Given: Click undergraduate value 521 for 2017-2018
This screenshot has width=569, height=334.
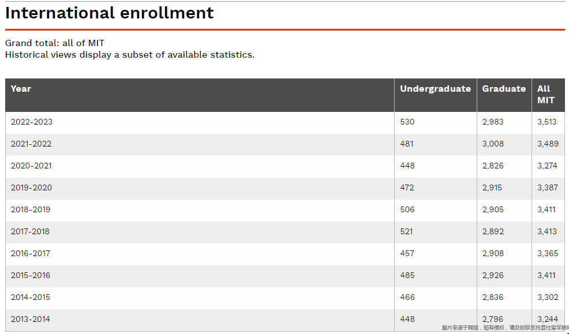Looking at the screenshot, I should (x=406, y=231).
